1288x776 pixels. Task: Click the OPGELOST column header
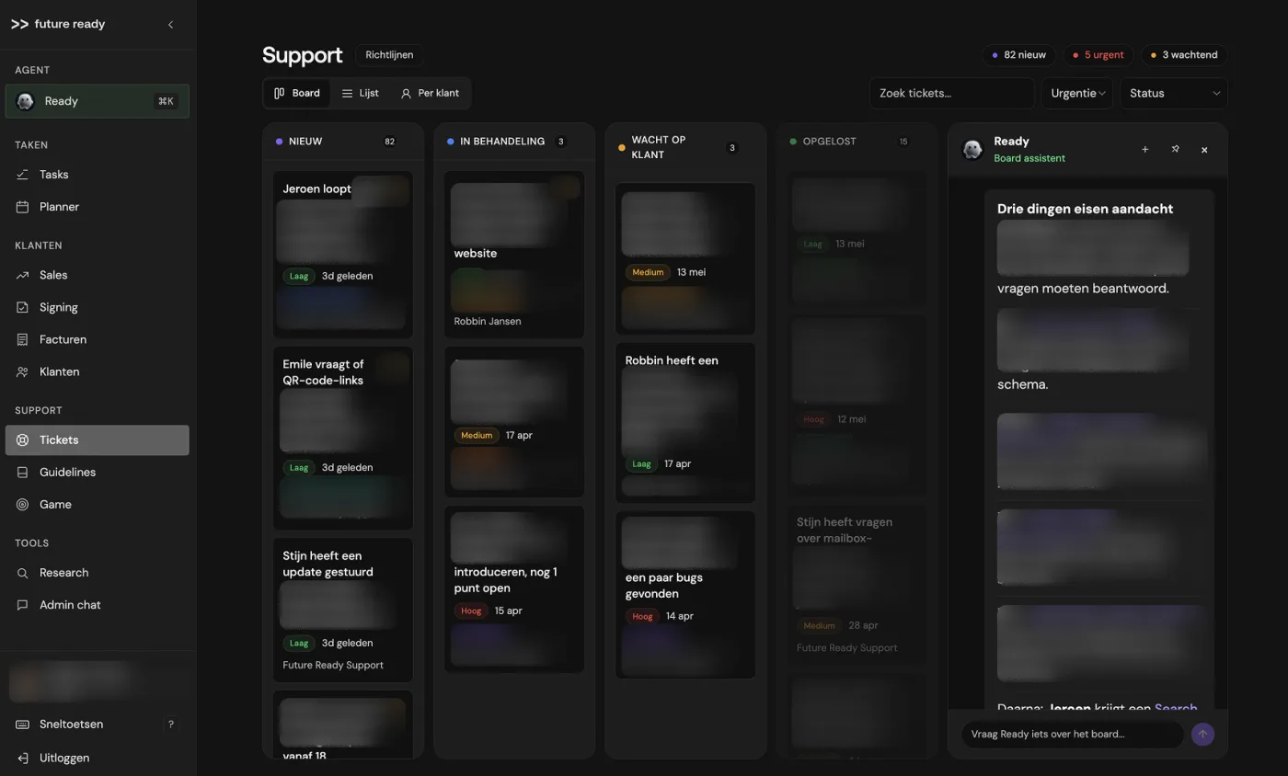pos(856,142)
